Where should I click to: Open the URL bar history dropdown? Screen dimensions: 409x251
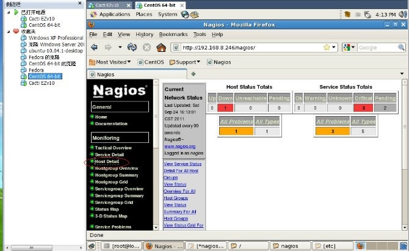click(334, 47)
